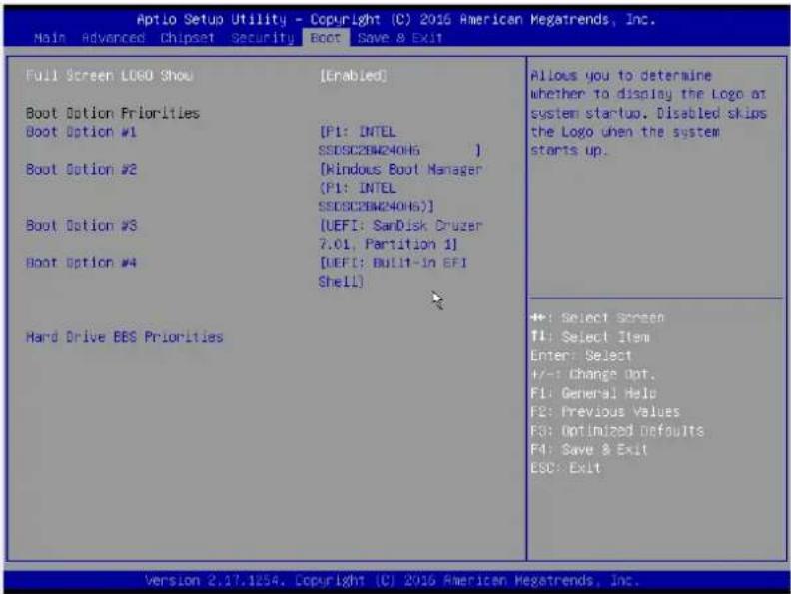Open the UEFI: Built-in EFI Shell value
Image resolution: width=791 pixels, height=594 pixels.
[393, 272]
